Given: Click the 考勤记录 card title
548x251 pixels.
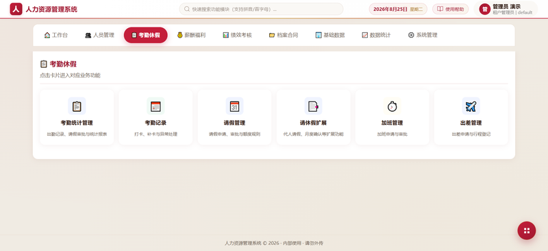Looking at the screenshot, I should click(155, 123).
